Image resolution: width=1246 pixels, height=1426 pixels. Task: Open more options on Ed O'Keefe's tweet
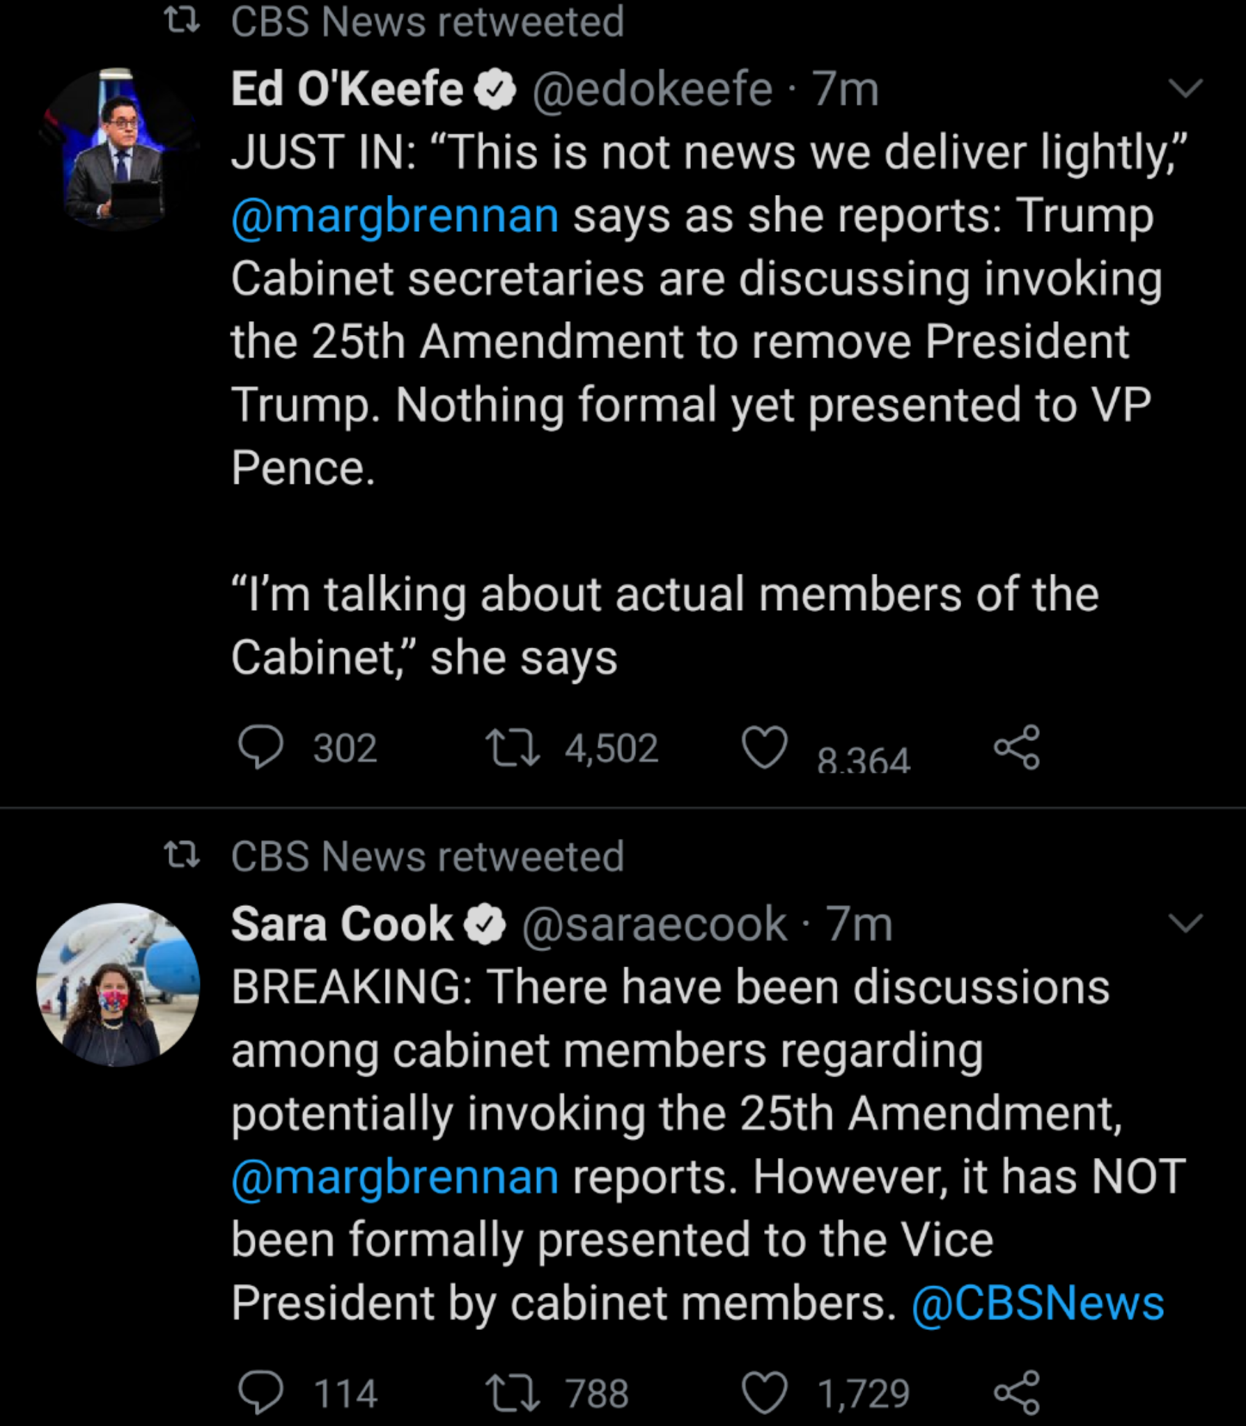1185,88
